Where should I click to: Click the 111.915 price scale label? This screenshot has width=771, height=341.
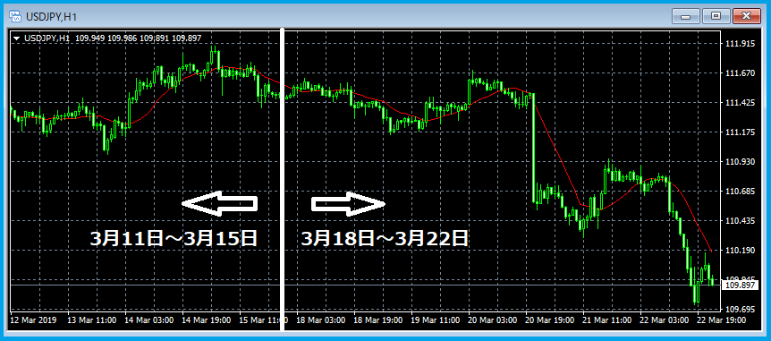tap(740, 44)
